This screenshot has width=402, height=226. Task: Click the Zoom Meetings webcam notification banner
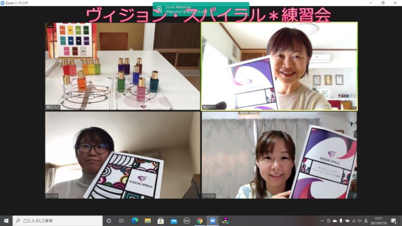201,9
